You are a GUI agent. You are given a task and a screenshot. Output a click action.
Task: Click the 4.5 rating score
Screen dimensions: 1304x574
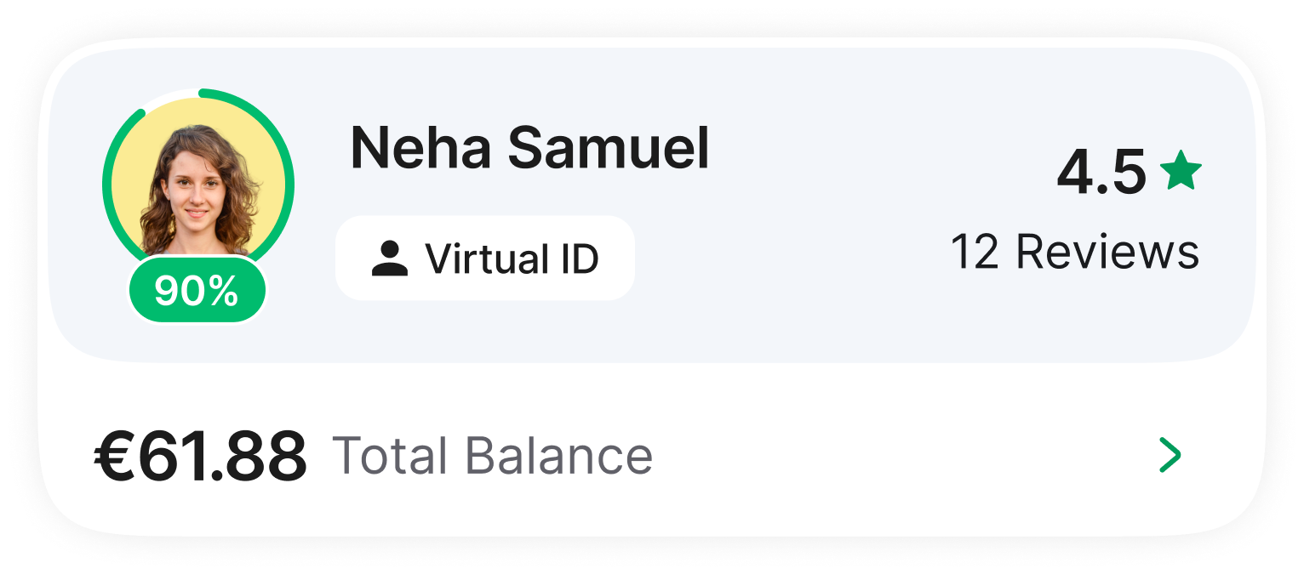pos(1101,172)
